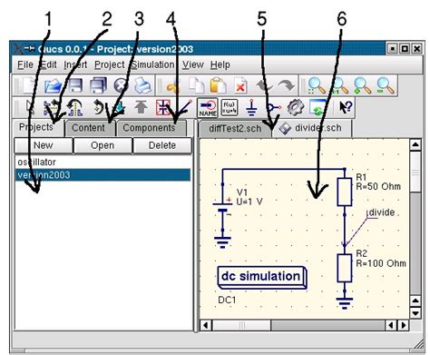Open the Simulation menu
This screenshot has height=355, width=430.
[x=152, y=64]
